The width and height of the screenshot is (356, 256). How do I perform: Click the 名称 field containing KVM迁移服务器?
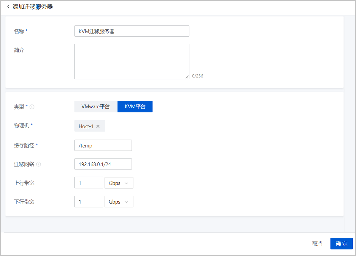(x=131, y=31)
